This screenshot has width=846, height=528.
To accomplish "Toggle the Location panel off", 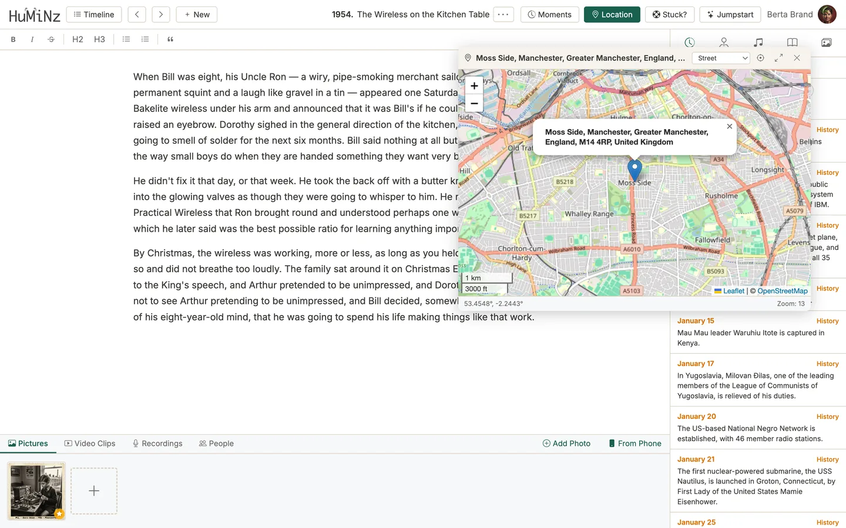I will coord(612,15).
